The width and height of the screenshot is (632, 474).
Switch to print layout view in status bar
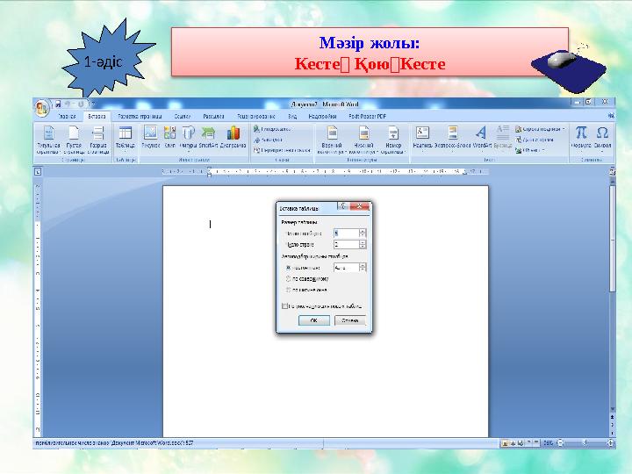click(504, 443)
